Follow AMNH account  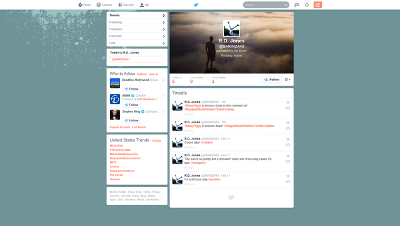pos(132,105)
